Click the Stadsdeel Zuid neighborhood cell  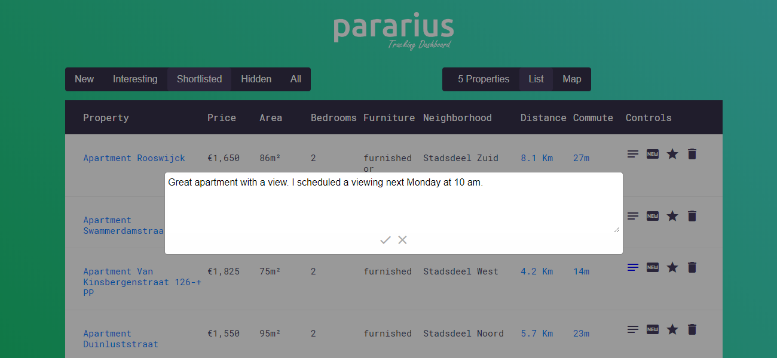pos(461,158)
